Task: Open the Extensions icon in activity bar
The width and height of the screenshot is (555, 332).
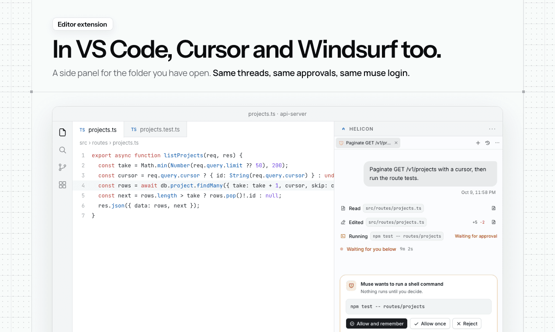Action: 62,185
